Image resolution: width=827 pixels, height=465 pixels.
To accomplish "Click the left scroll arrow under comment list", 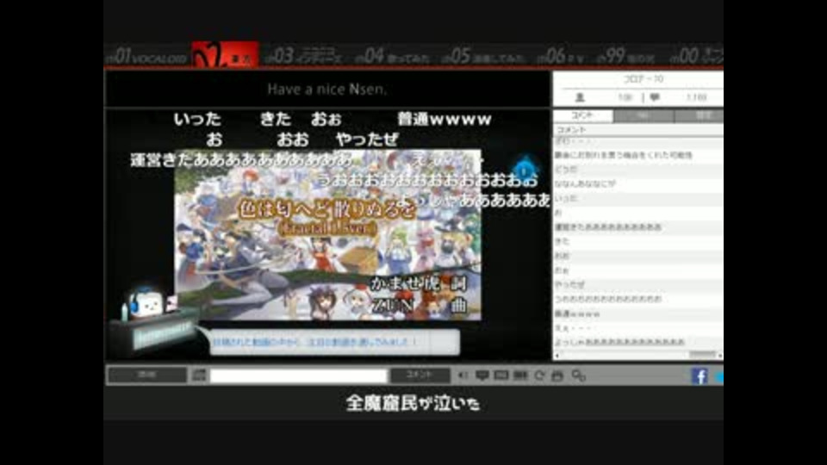I will click(x=557, y=355).
